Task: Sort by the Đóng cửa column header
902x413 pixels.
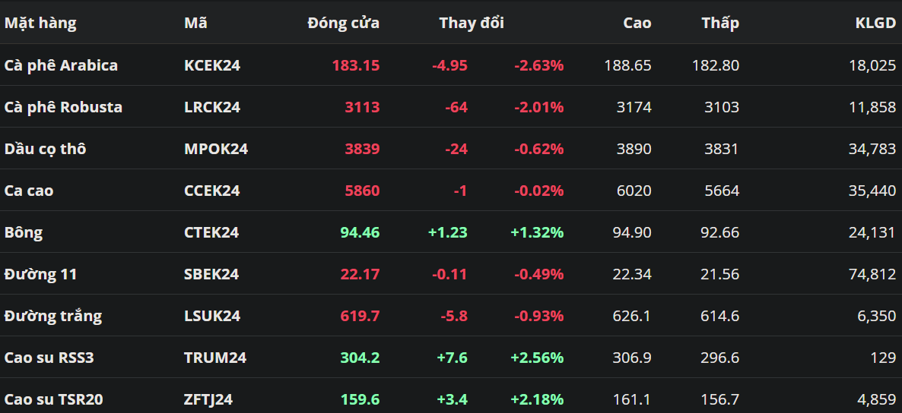Action: (x=343, y=23)
